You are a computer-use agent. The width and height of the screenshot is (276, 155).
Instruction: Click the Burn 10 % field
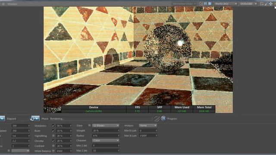(x=64, y=131)
